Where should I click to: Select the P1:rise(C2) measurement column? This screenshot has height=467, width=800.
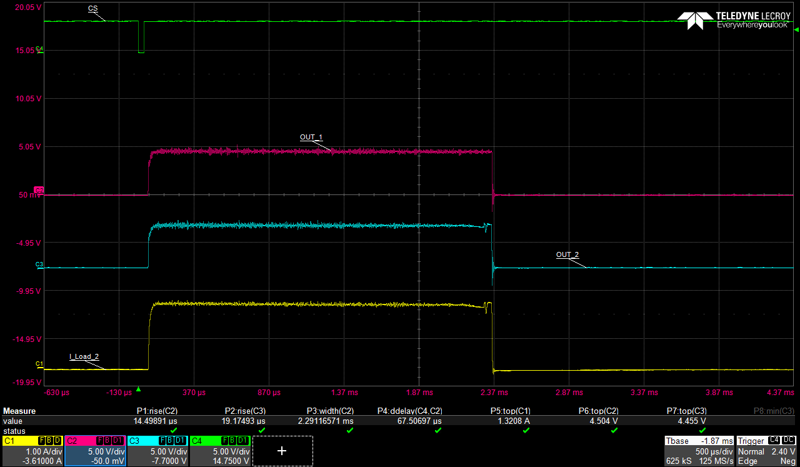(x=157, y=411)
